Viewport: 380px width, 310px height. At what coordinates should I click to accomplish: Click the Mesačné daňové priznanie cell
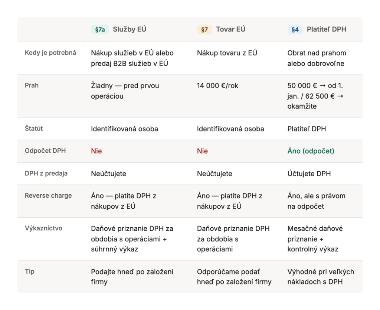tap(315, 239)
